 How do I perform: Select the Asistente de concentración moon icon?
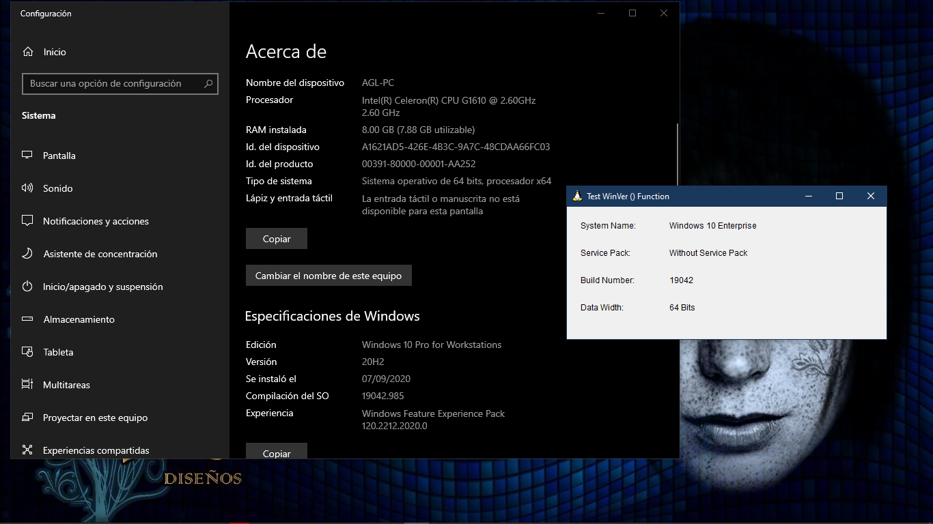[x=27, y=254]
